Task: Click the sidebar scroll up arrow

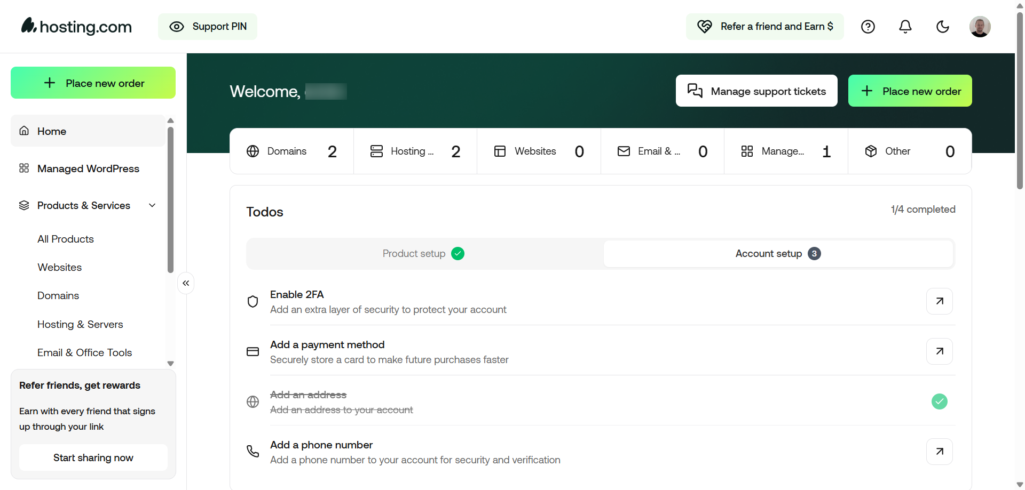Action: 171,121
